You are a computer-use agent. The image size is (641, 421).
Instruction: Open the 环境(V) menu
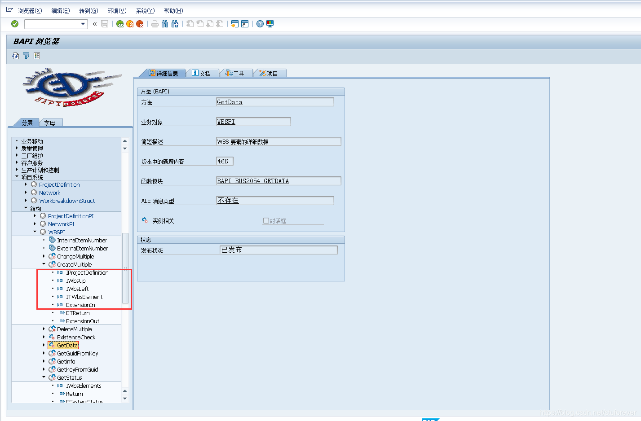(x=117, y=11)
